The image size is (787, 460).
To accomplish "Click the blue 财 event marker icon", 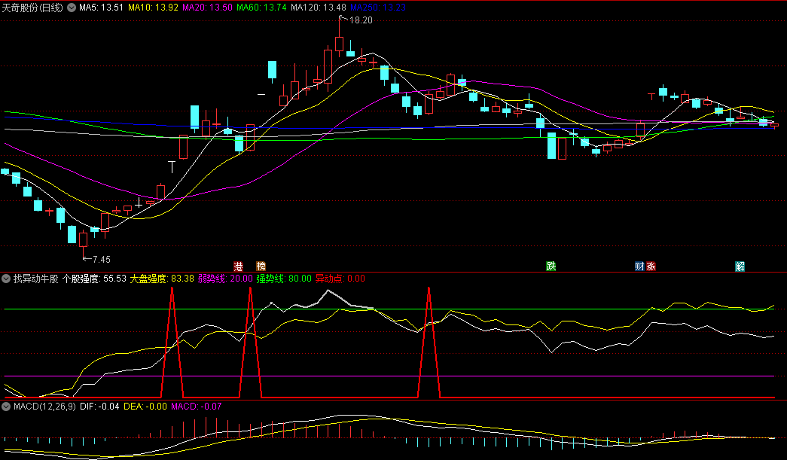I will [x=639, y=266].
